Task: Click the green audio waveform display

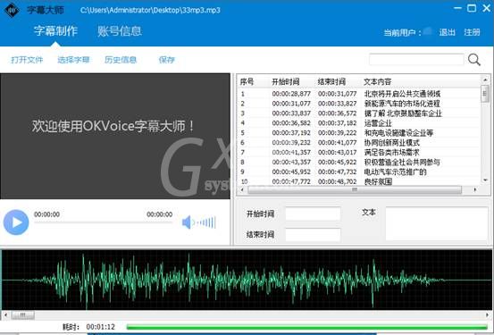Action: [x=247, y=280]
